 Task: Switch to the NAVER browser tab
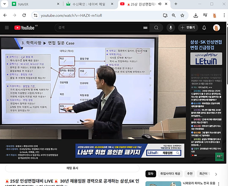coord(32,4)
